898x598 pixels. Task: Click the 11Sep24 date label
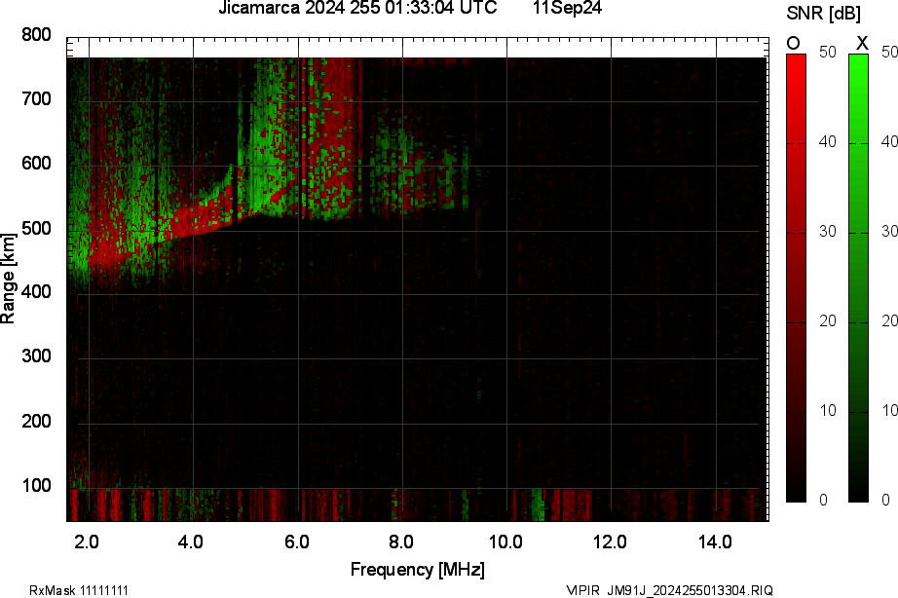[566, 9]
